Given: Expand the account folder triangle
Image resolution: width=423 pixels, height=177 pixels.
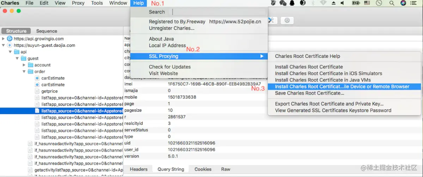Looking at the screenshot, I should tap(24, 65).
